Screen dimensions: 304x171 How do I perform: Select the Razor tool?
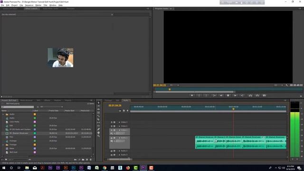click(x=98, y=119)
